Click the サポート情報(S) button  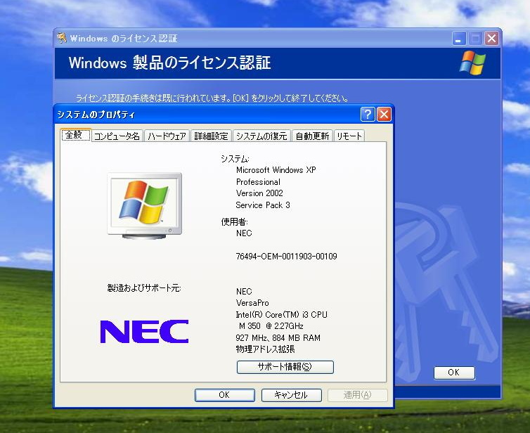285,367
